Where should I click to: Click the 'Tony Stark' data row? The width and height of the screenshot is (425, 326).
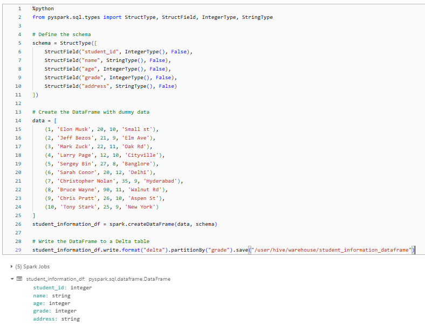click(x=102, y=207)
